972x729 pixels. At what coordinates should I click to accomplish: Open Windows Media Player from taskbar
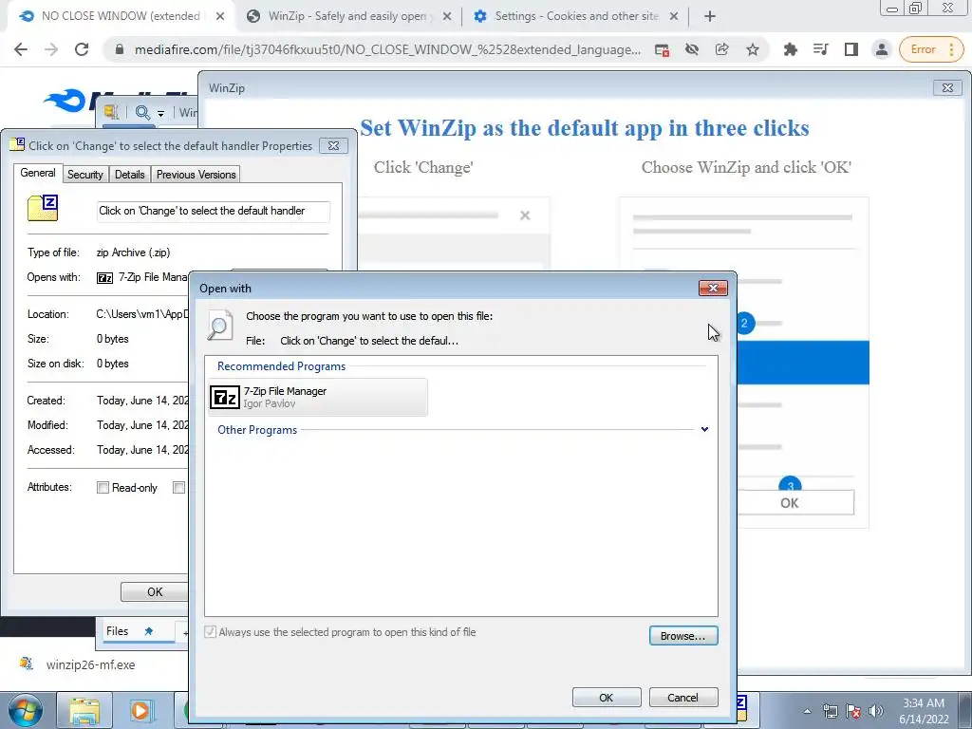coord(140,710)
